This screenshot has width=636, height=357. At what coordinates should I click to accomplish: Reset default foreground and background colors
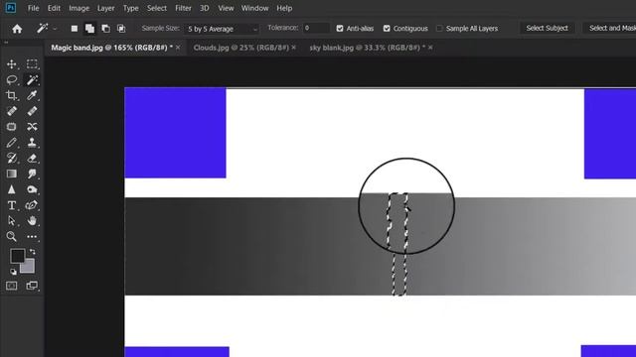pos(13,272)
